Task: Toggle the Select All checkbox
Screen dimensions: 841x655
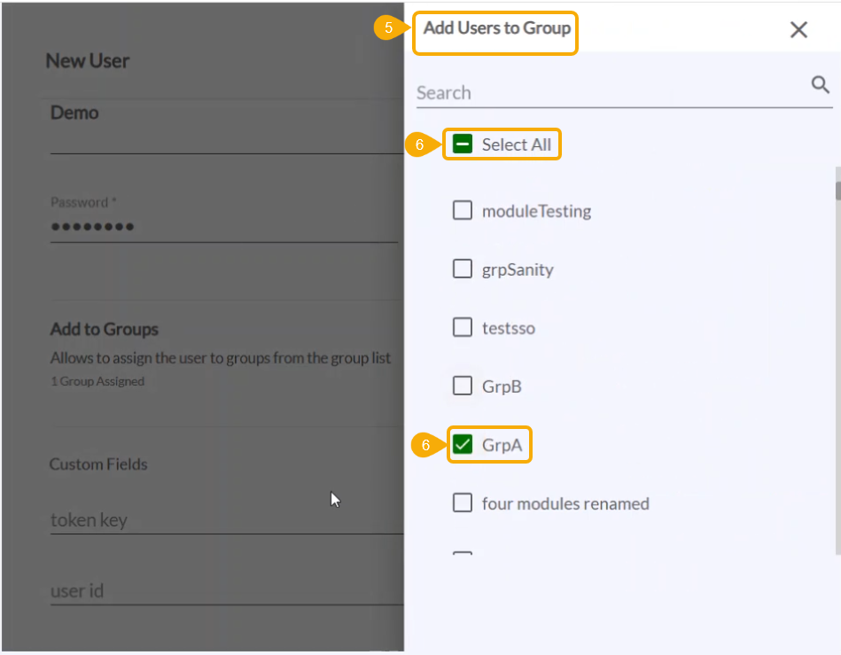Action: [463, 144]
